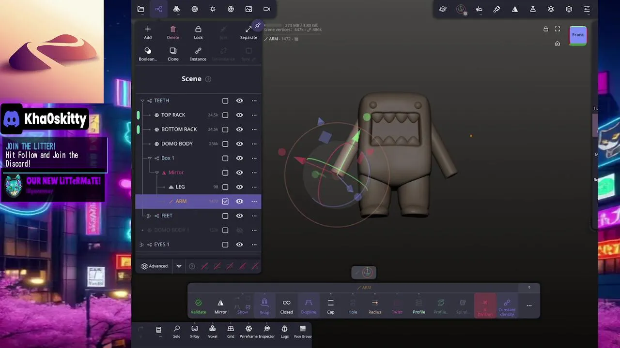Untick the ARM row checkbox

click(225, 202)
